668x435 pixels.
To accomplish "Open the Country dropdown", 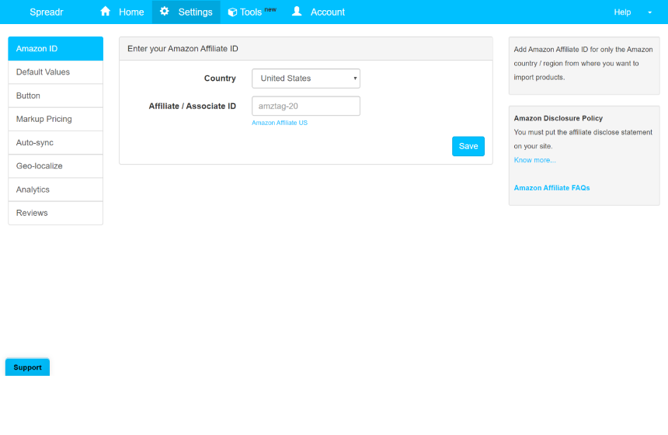I will (x=306, y=78).
